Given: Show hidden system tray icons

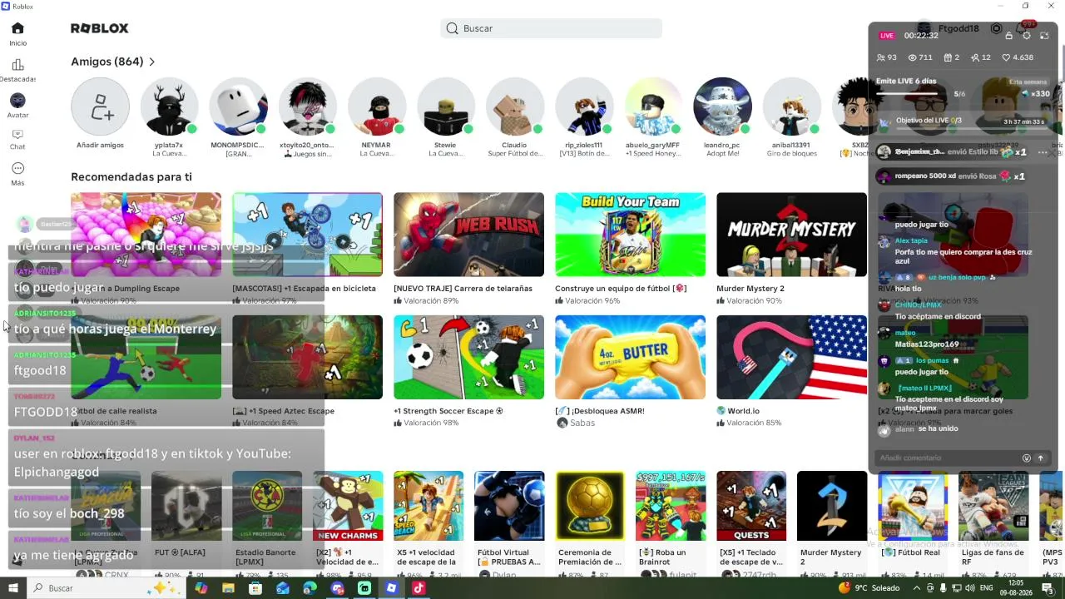Looking at the screenshot, I should 917,588.
